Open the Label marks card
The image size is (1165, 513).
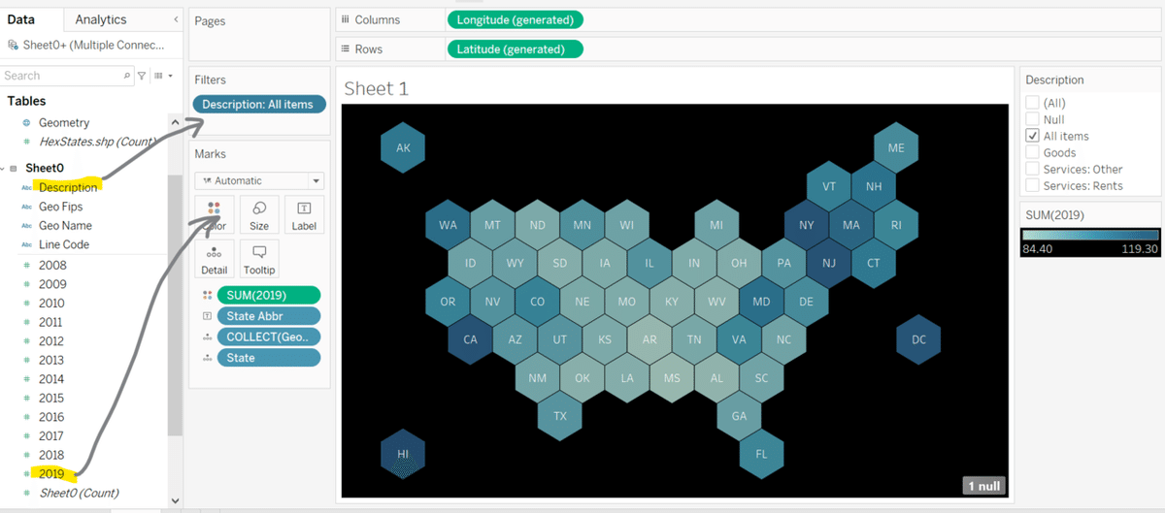[x=304, y=215]
